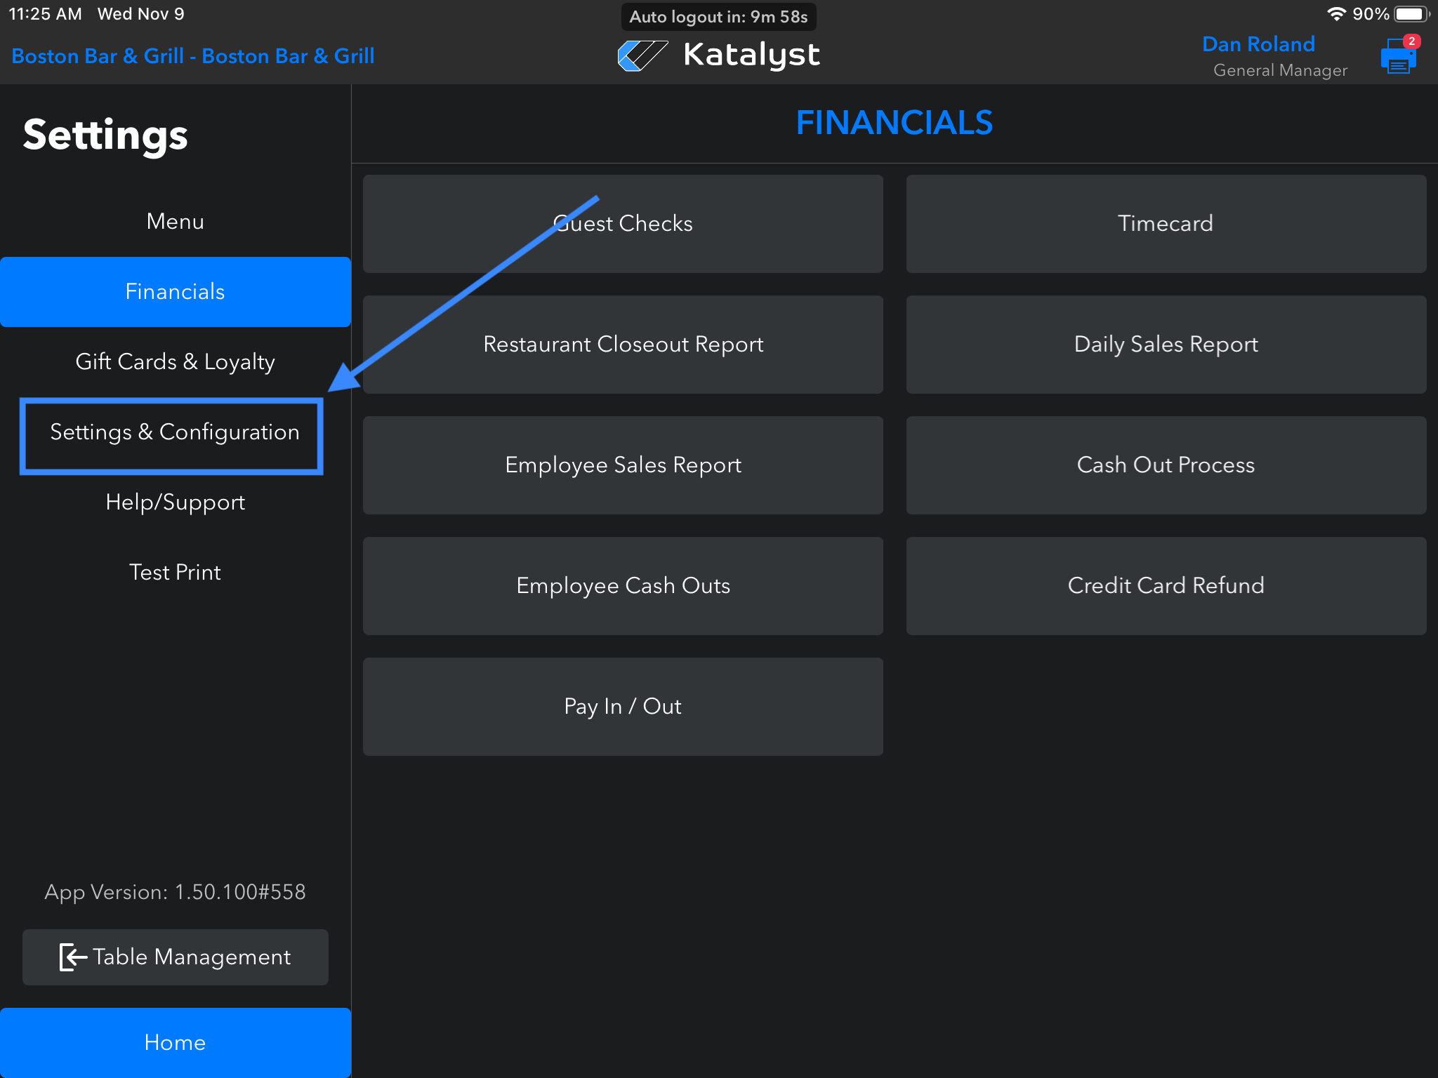Screen dimensions: 1438x1078
Task: Open the Menu settings section
Action: click(x=175, y=222)
